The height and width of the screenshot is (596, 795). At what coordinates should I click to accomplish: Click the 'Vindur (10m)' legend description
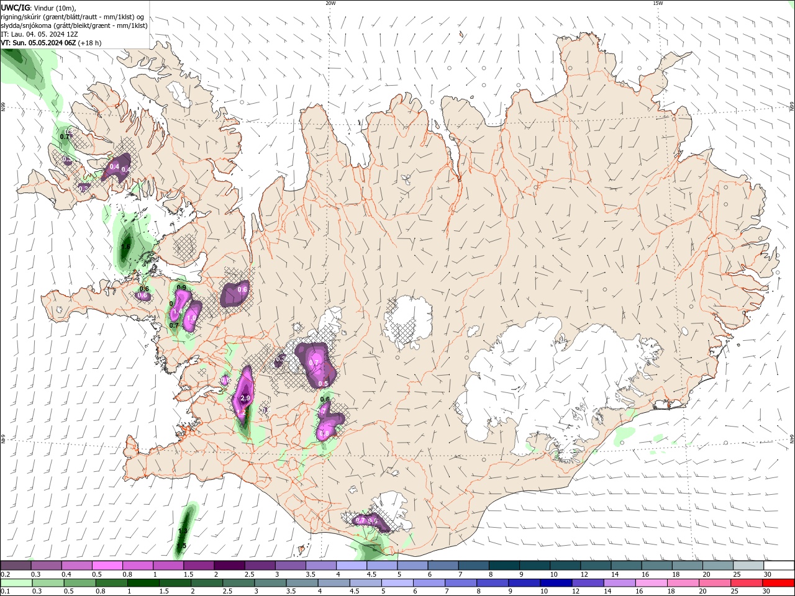click(55, 7)
